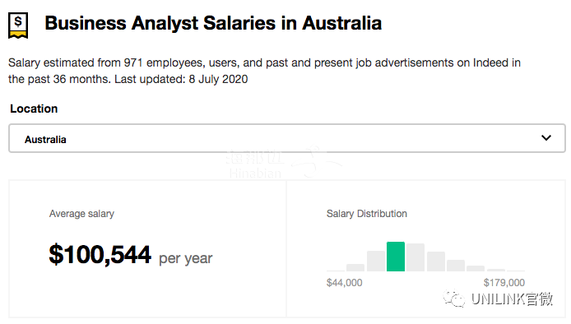Select the Australia text in location field

click(45, 140)
